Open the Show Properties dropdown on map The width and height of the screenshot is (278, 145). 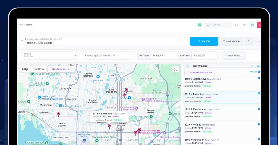click(x=61, y=69)
